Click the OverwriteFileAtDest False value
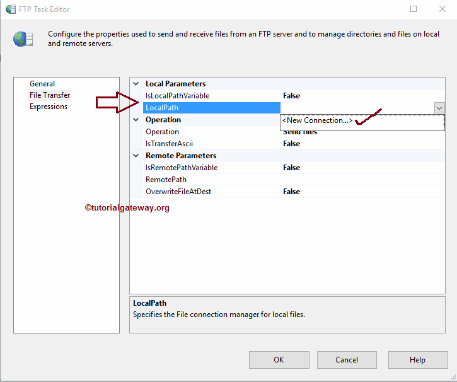 (x=291, y=192)
